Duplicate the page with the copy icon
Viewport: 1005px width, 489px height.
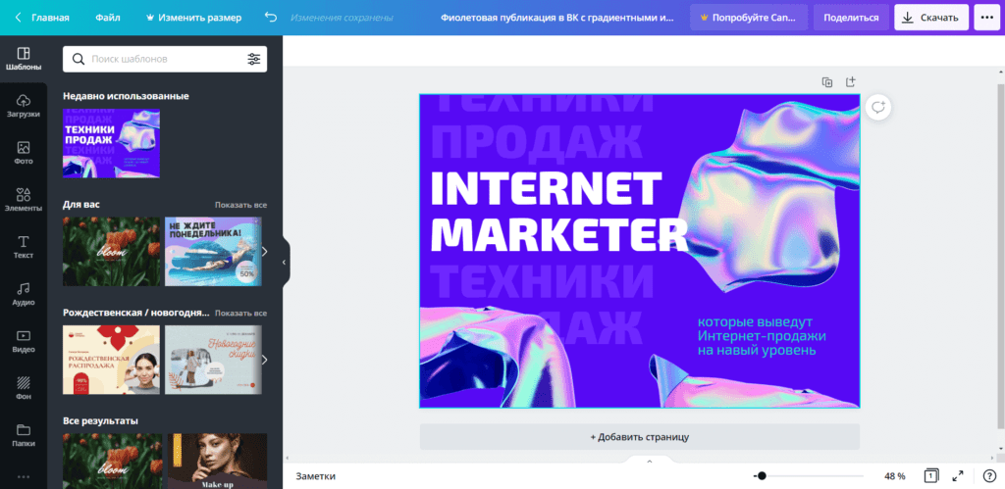click(827, 82)
